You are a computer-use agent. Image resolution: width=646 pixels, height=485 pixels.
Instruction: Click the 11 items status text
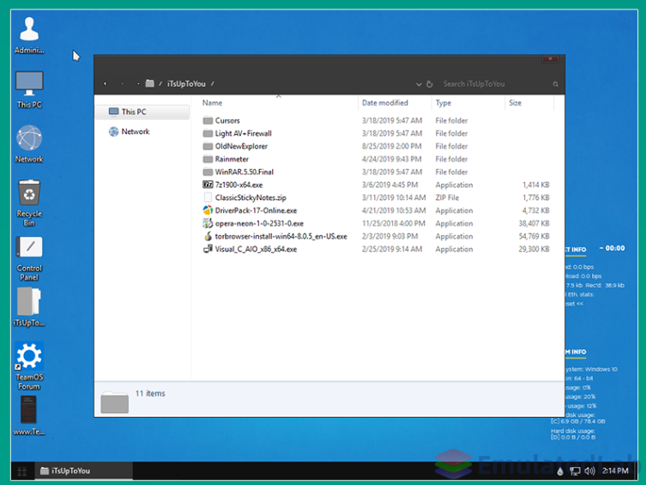click(150, 393)
